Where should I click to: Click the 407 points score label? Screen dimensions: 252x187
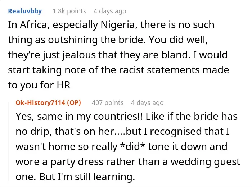pyautogui.click(x=108, y=103)
